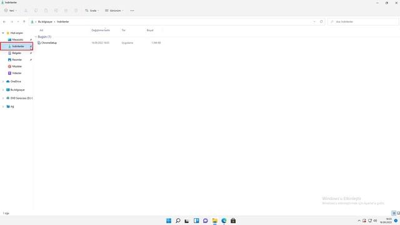400x225 pixels.
Task: Collapse the Bugün (1) group
Action: point(36,37)
